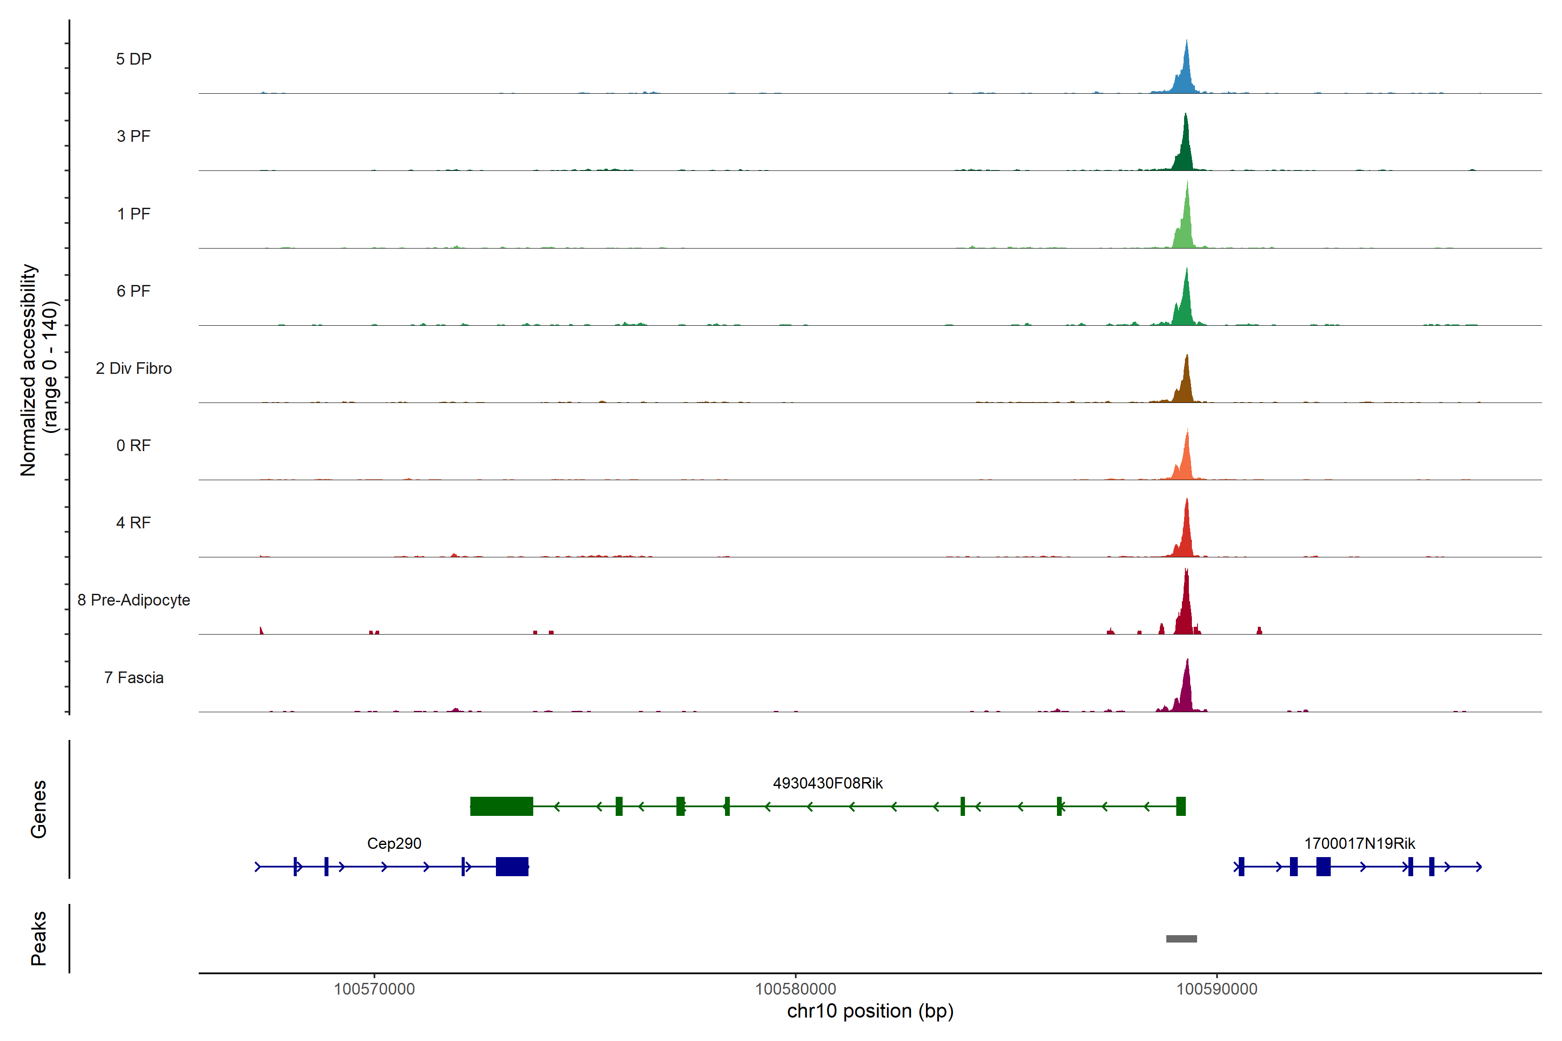Viewport: 1562px width, 1041px height.
Task: Select the 8 Pre-Adipocyte track label
Action: pos(134,600)
